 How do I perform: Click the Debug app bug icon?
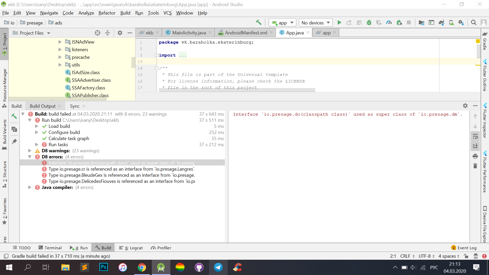coord(369,23)
